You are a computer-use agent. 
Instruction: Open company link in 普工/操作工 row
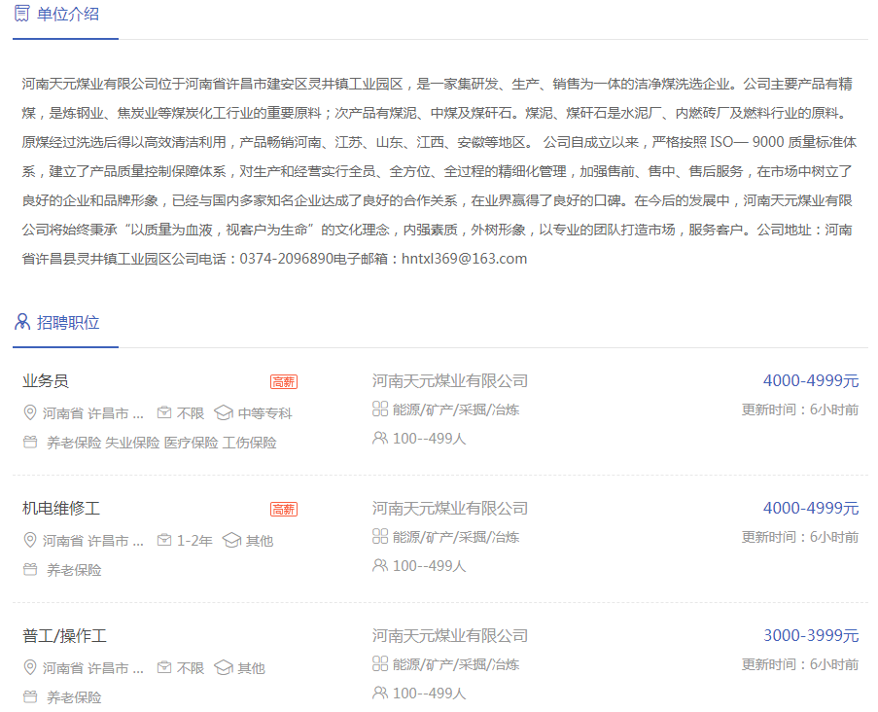450,636
